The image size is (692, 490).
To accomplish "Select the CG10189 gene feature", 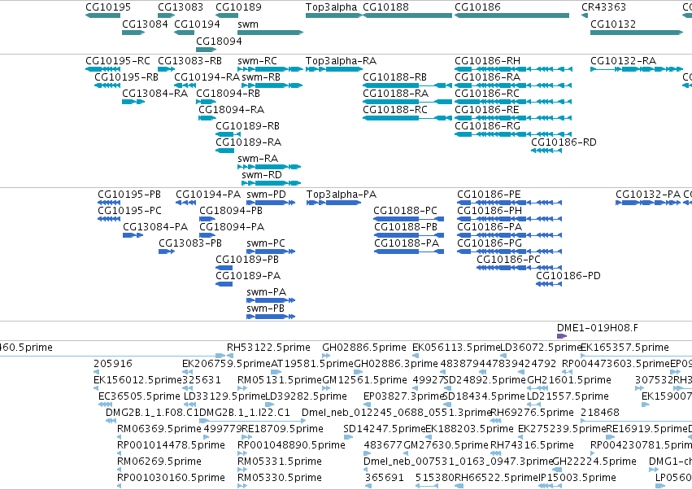I will click(x=227, y=15).
